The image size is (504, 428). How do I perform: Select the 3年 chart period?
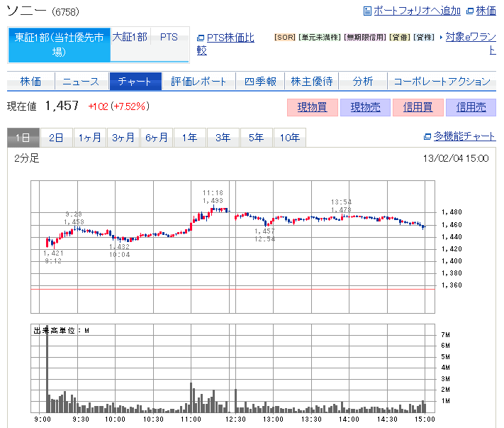coord(223,138)
